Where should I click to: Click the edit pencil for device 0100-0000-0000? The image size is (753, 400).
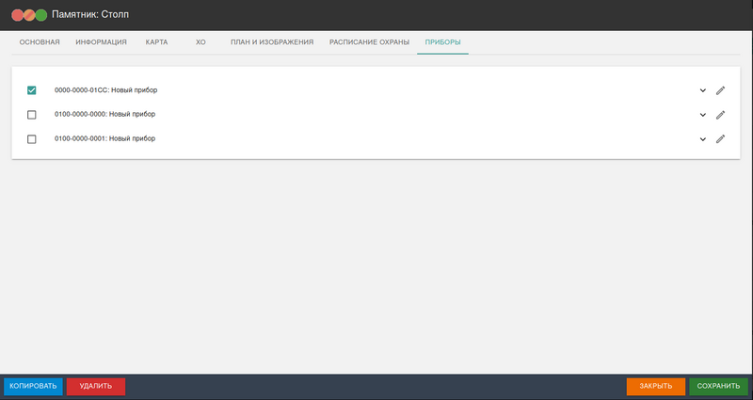720,115
